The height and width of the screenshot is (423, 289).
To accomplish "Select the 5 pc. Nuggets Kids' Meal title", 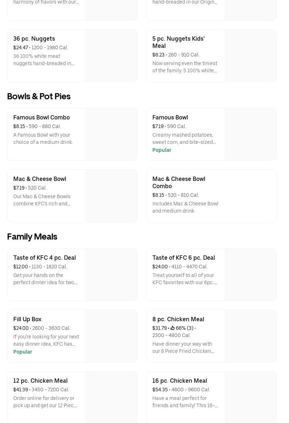I will 178,42.
